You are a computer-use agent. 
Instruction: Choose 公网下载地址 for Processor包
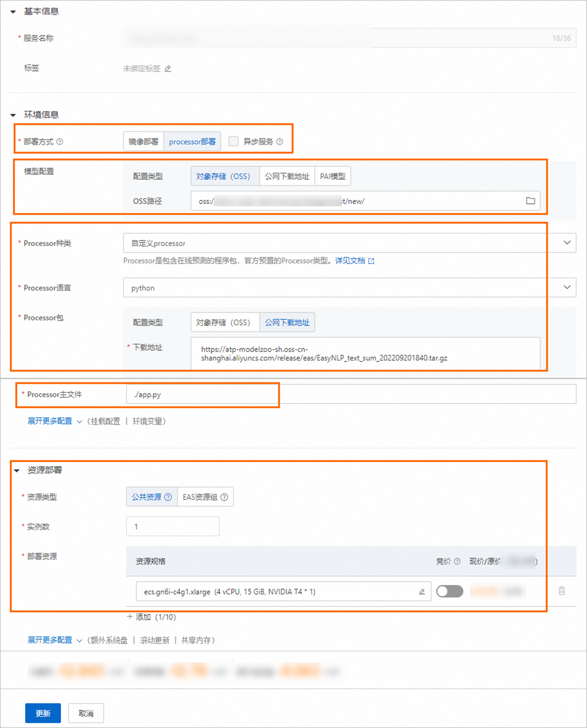[287, 322]
